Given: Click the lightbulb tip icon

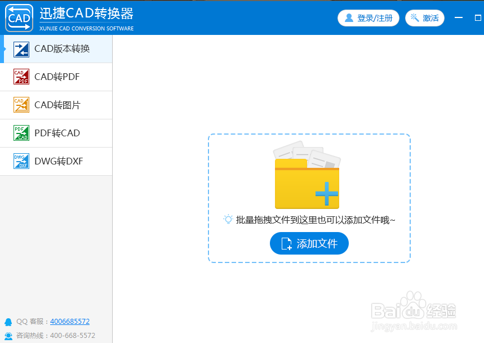Looking at the screenshot, I should 228,220.
